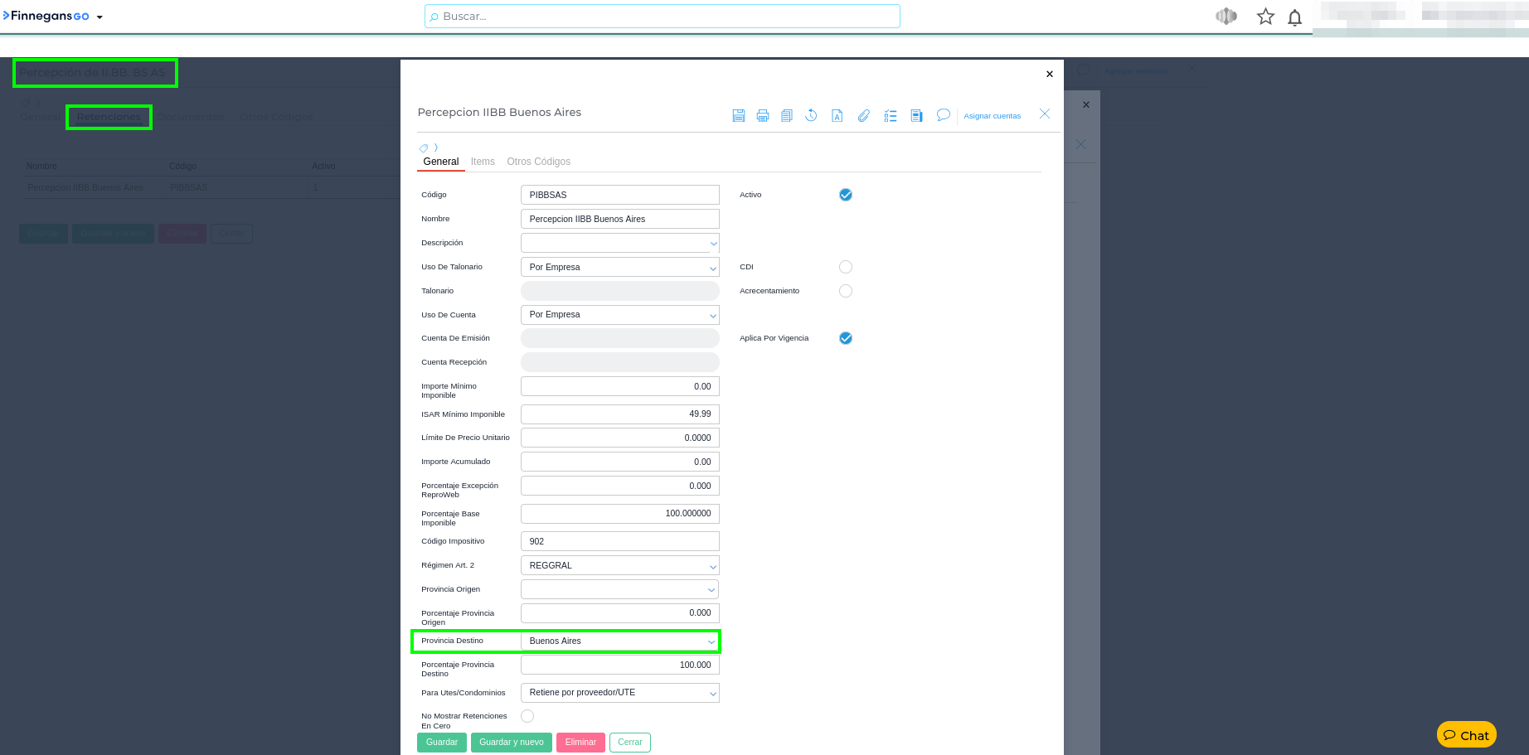This screenshot has height=755, width=1529.
Task: Open the comment speech bubble icon
Action: pyautogui.click(x=943, y=115)
